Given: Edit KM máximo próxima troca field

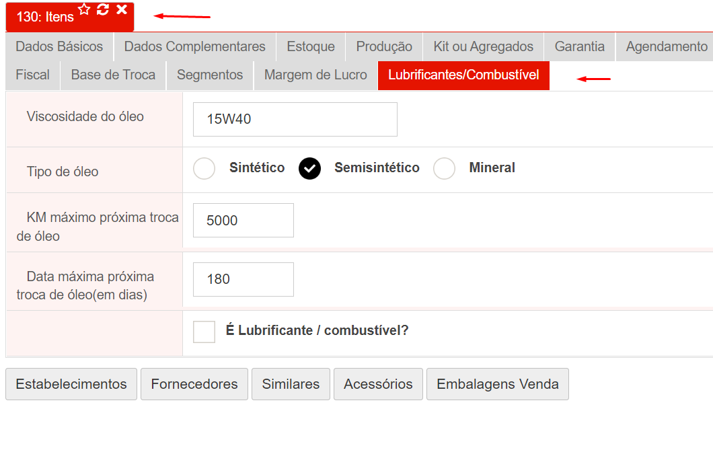Looking at the screenshot, I should click(243, 221).
